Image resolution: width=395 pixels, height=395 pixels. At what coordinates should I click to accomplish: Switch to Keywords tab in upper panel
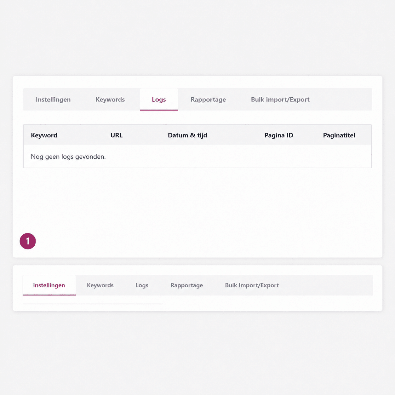point(110,100)
